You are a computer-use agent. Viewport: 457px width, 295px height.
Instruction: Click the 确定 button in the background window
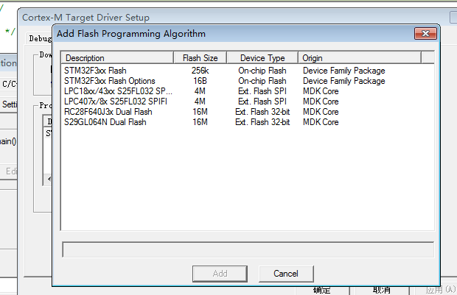(322, 290)
